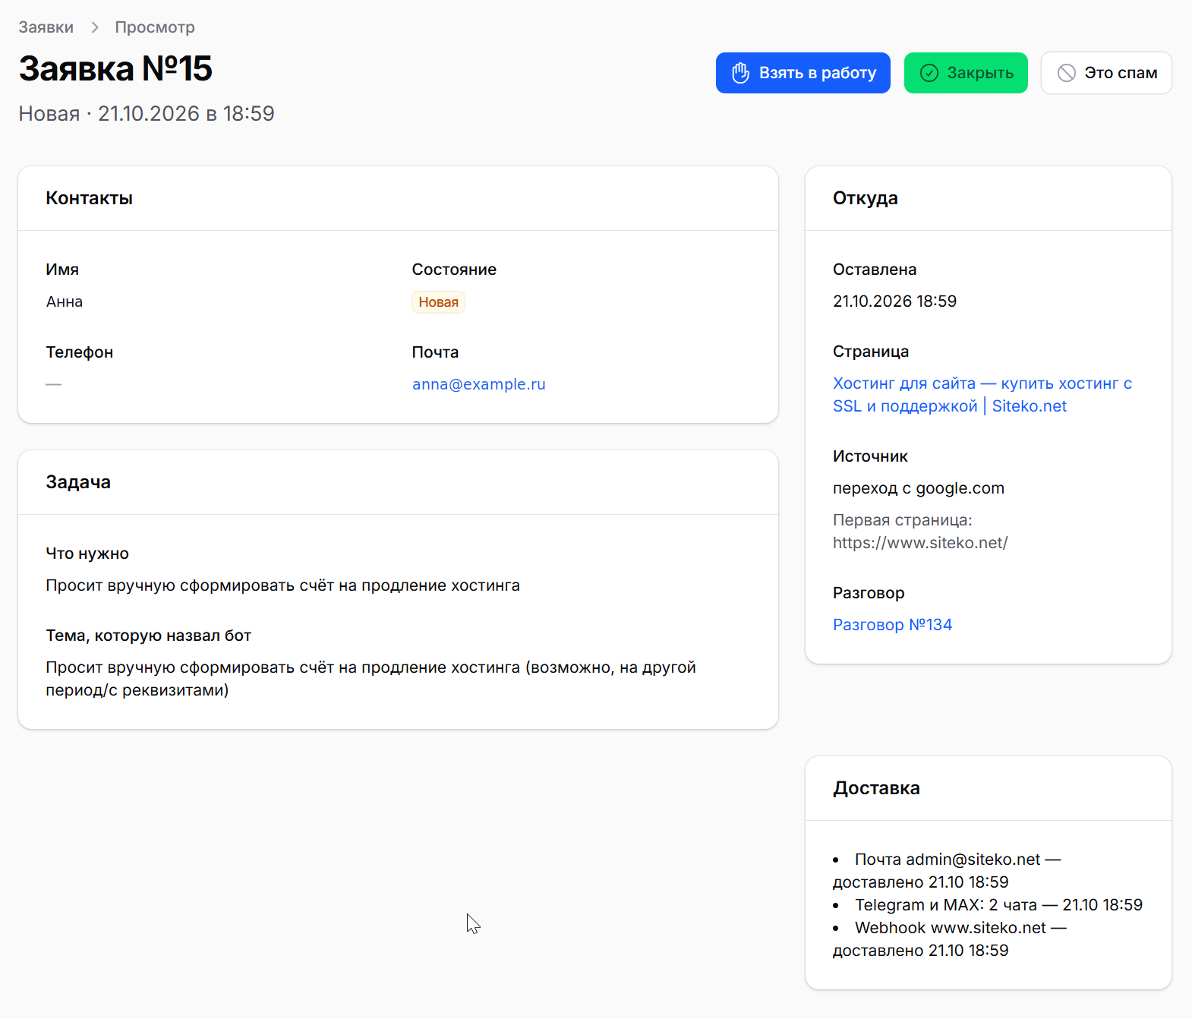Click the bot topic text mentioning 'реквизитами'
Image resolution: width=1192 pixels, height=1019 pixels.
(371, 679)
